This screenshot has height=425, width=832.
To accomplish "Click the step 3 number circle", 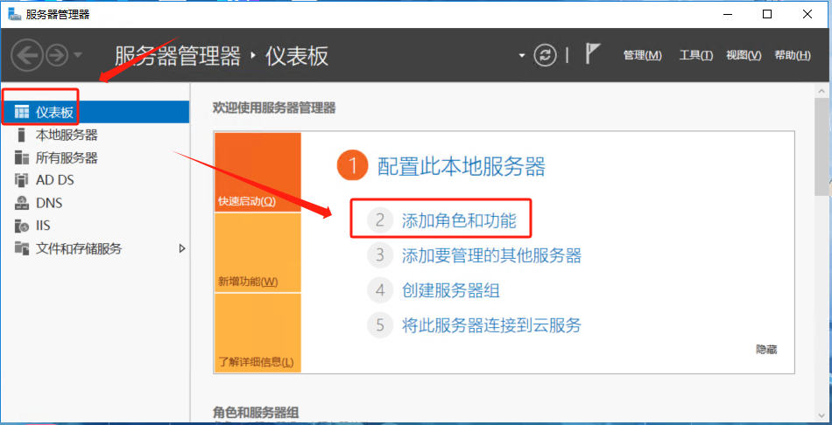I will point(380,255).
